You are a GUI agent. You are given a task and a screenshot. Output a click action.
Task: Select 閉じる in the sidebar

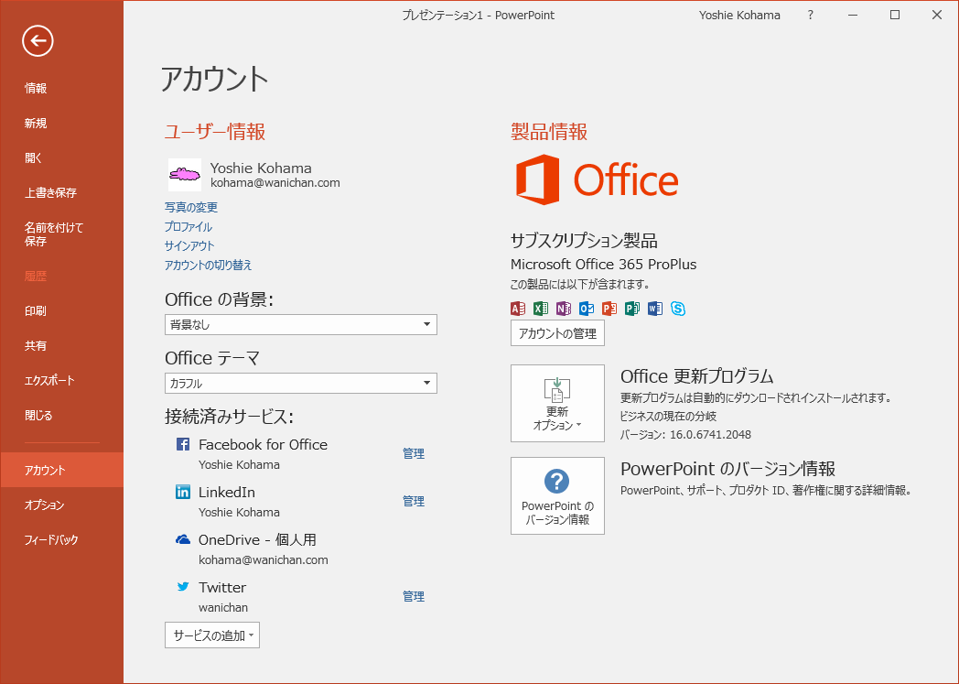(x=38, y=416)
